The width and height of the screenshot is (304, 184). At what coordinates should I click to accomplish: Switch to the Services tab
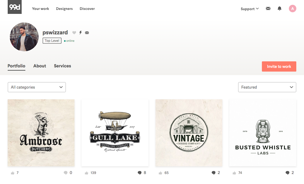pos(62,66)
